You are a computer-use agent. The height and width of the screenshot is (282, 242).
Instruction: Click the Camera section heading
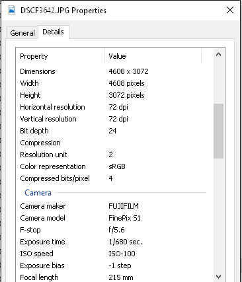click(x=38, y=193)
